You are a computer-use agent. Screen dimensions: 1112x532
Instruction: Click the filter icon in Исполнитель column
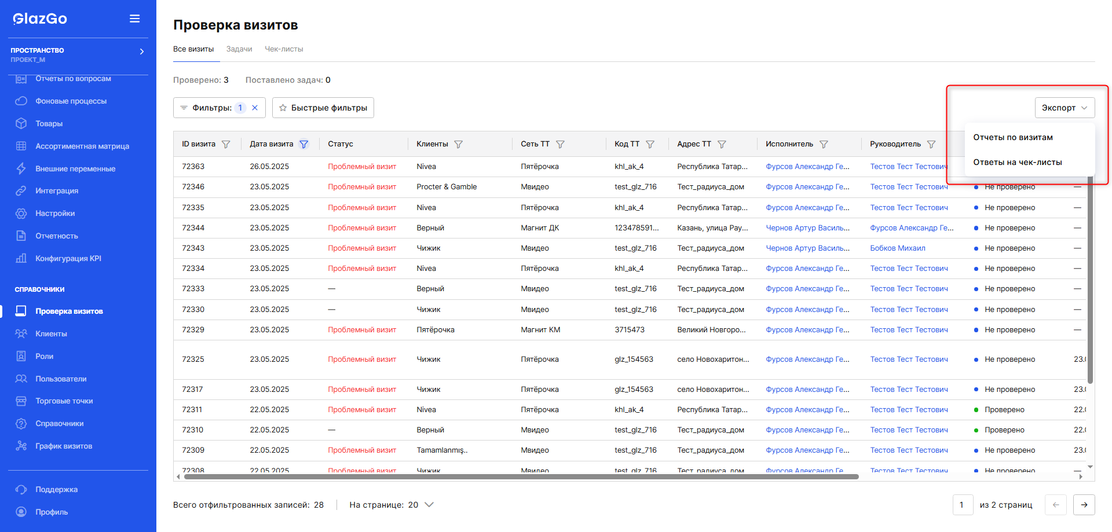pos(824,144)
